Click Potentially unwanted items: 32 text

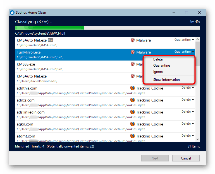(70, 146)
